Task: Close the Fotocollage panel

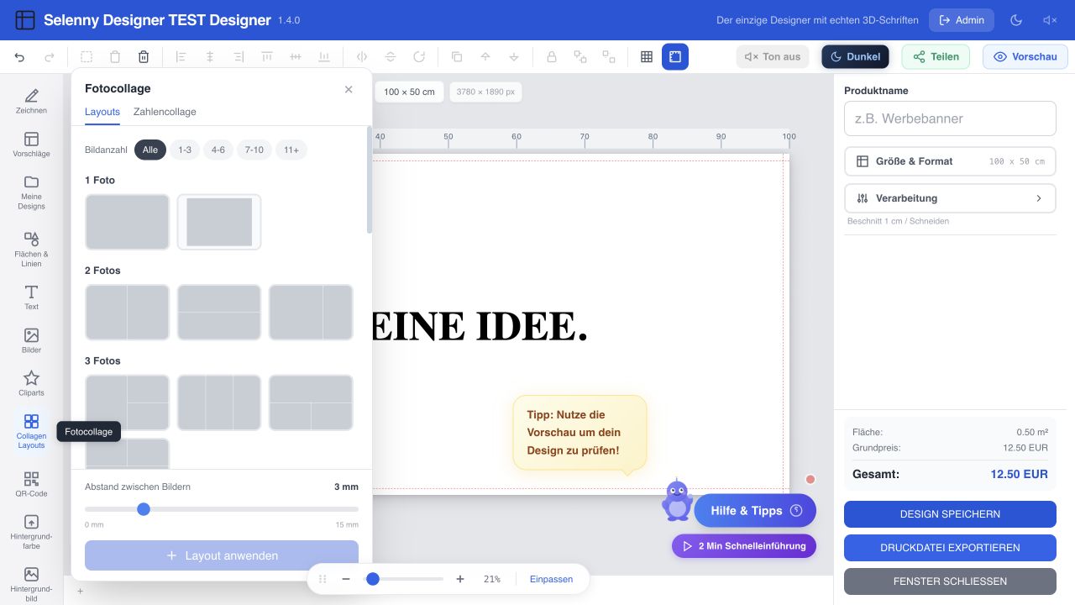Action: pos(349,89)
